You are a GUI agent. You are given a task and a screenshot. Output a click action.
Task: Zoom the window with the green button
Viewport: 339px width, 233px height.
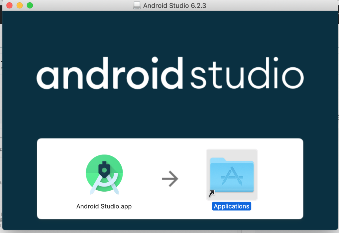pos(30,5)
